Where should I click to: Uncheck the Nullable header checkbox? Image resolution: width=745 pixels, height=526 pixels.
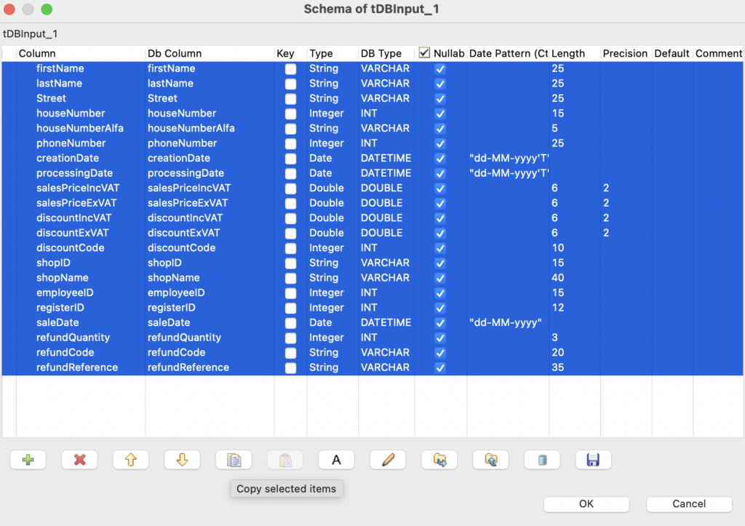(426, 52)
